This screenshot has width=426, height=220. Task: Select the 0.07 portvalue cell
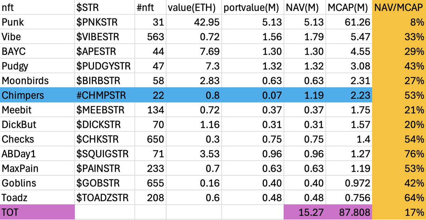[x=253, y=95]
